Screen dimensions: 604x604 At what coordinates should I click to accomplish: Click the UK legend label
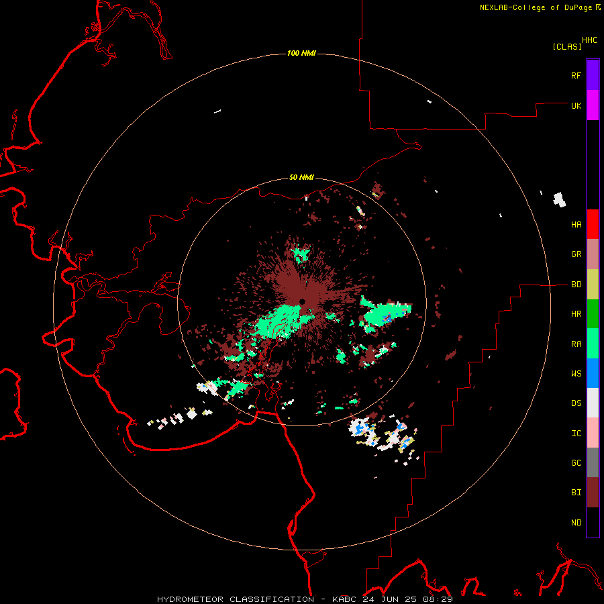click(x=576, y=105)
